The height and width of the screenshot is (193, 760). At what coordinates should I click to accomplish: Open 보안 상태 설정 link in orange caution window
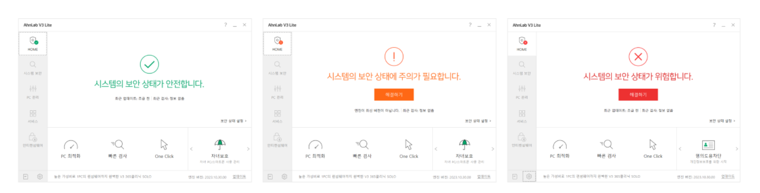point(478,121)
